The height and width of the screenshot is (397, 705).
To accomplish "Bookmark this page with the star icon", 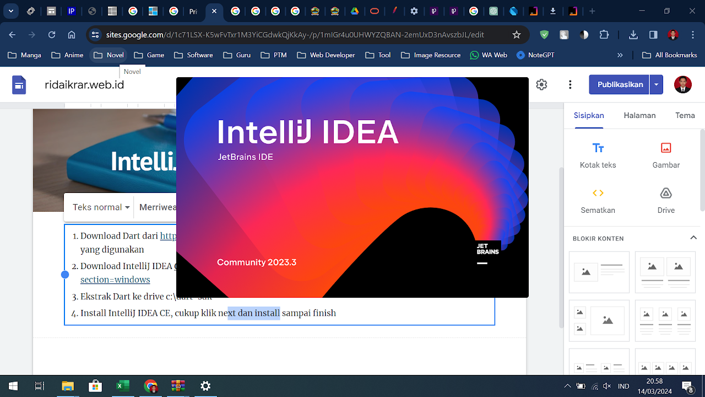I will point(517,35).
